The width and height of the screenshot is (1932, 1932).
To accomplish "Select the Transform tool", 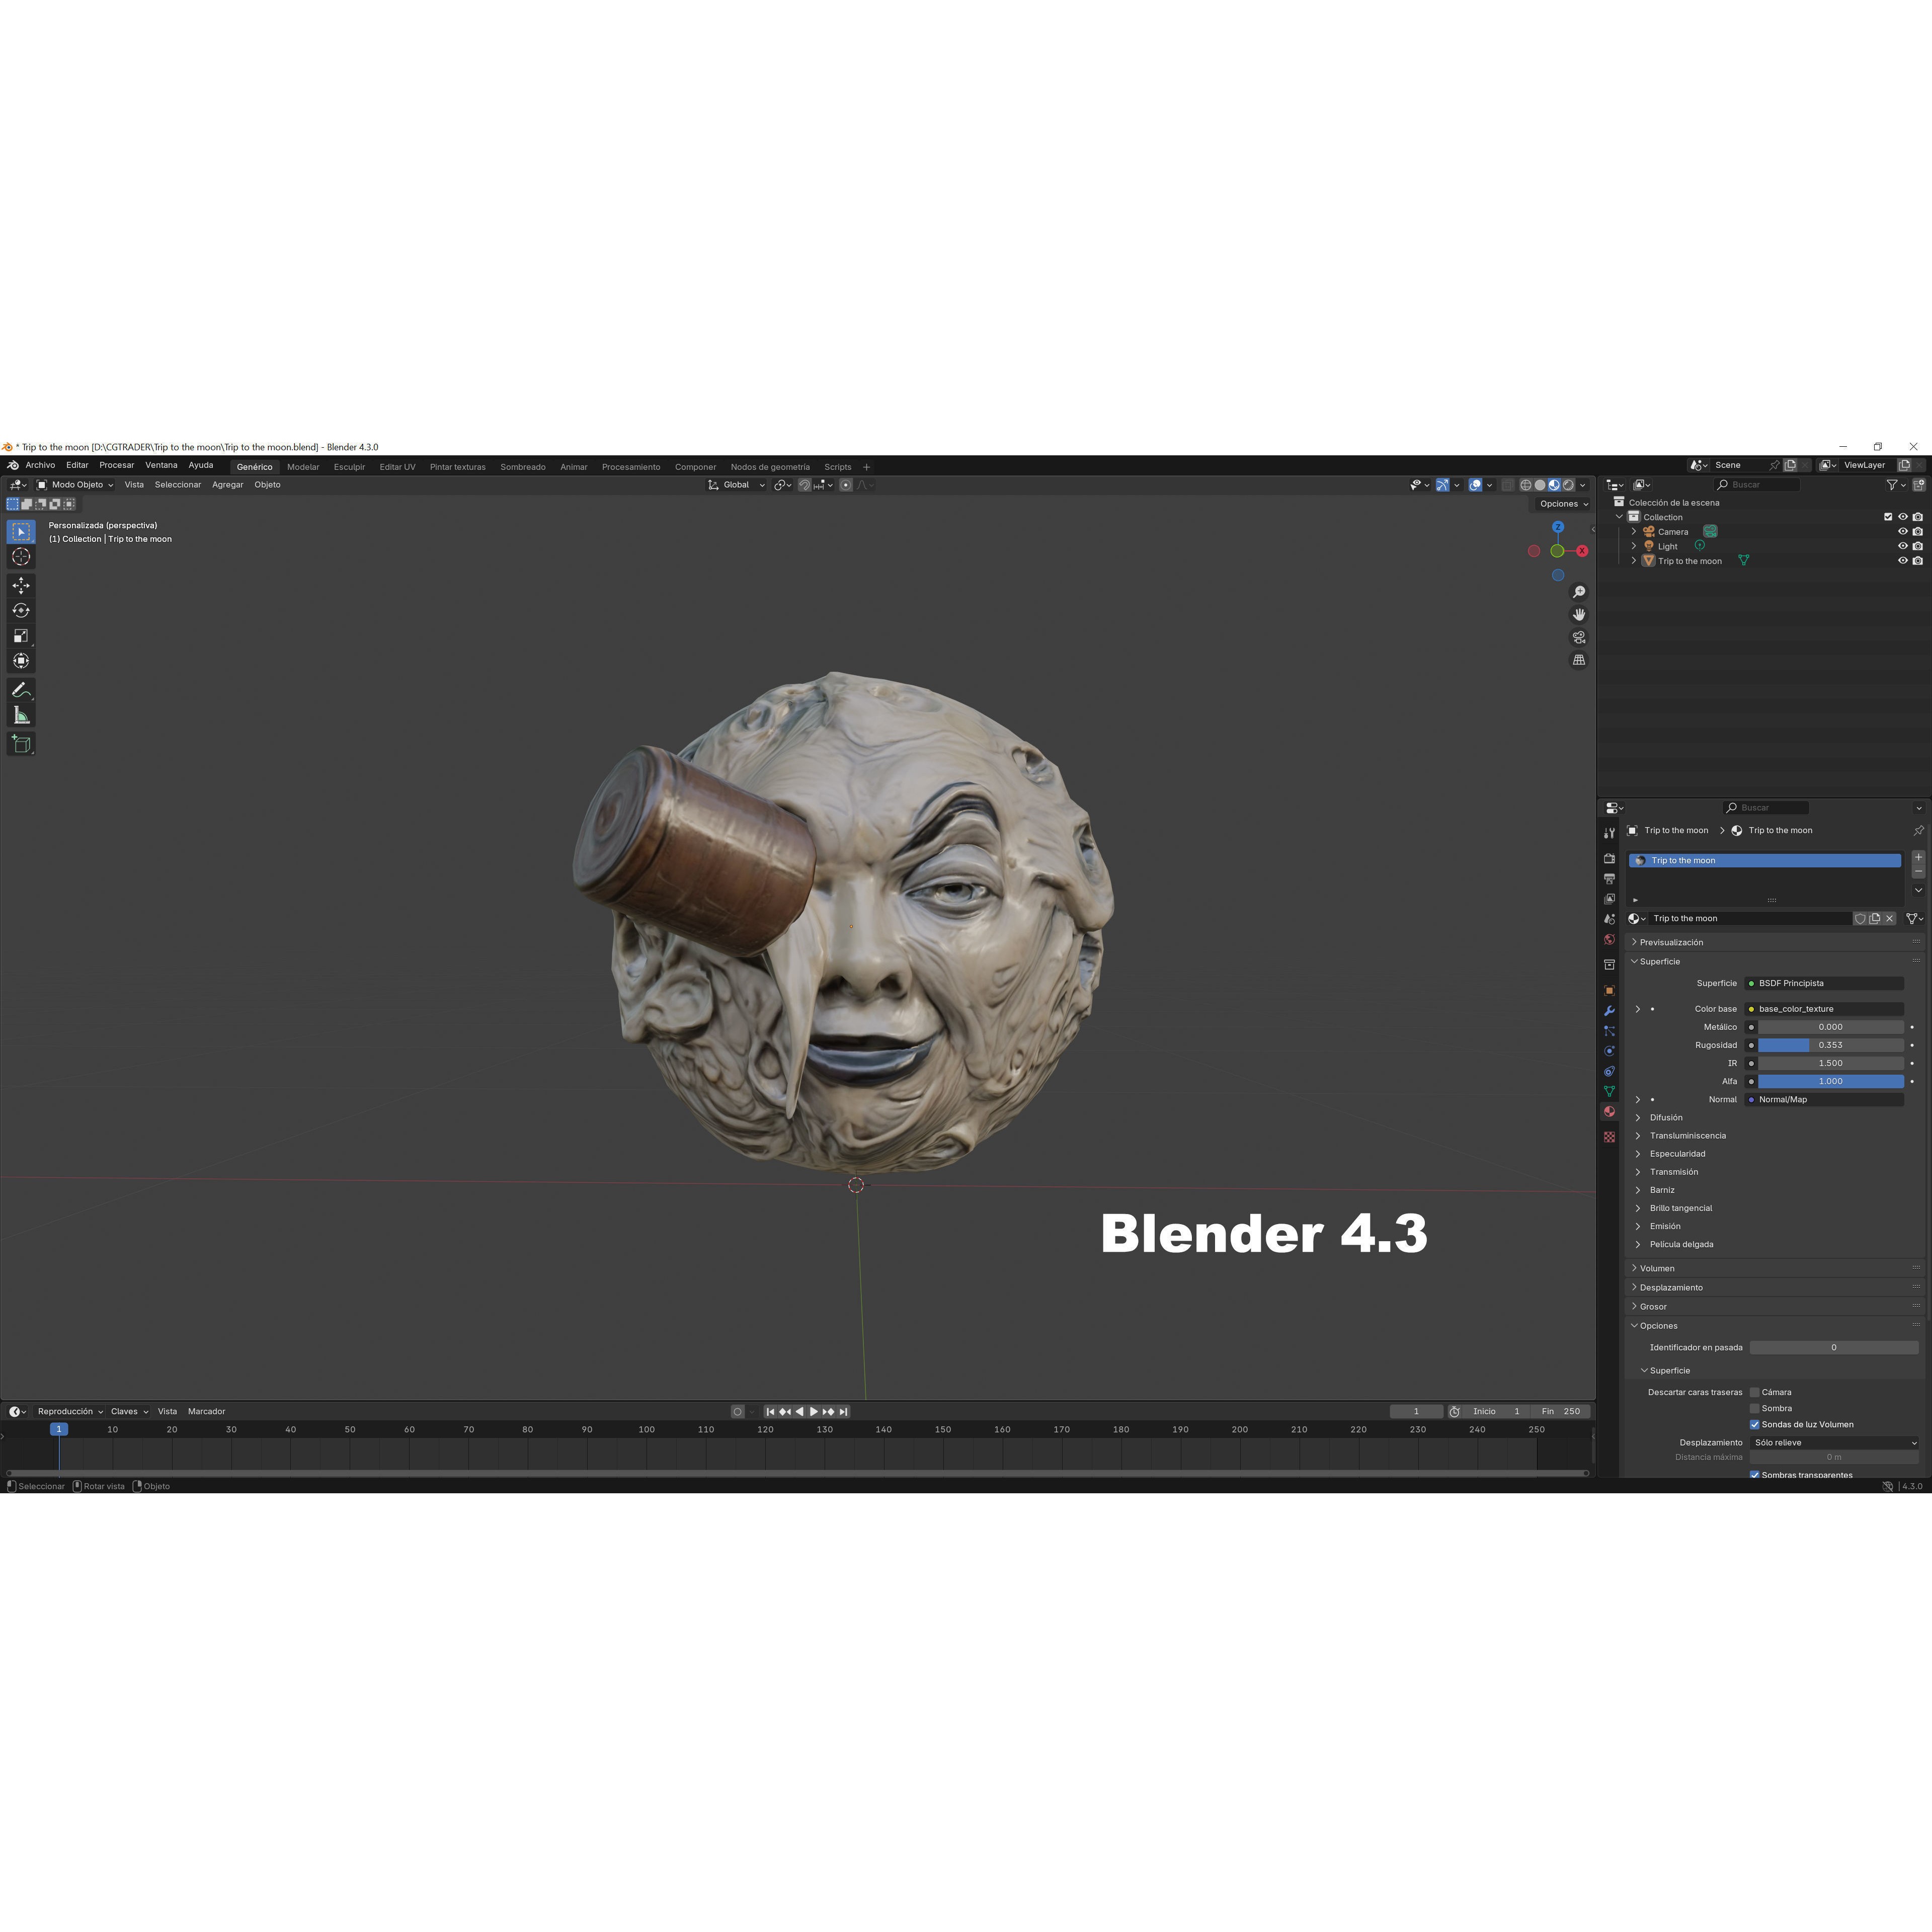I will 21,660.
